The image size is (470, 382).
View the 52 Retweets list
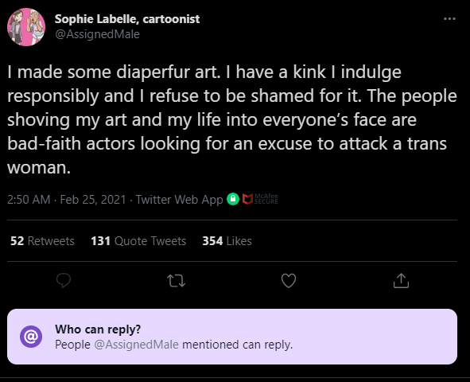click(x=42, y=241)
